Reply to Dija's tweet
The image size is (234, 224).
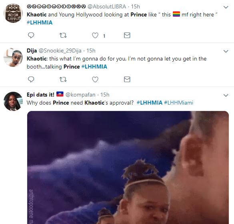click(31, 79)
